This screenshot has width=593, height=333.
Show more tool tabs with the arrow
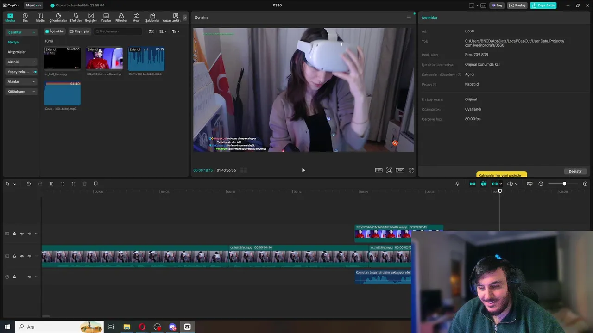(x=185, y=18)
